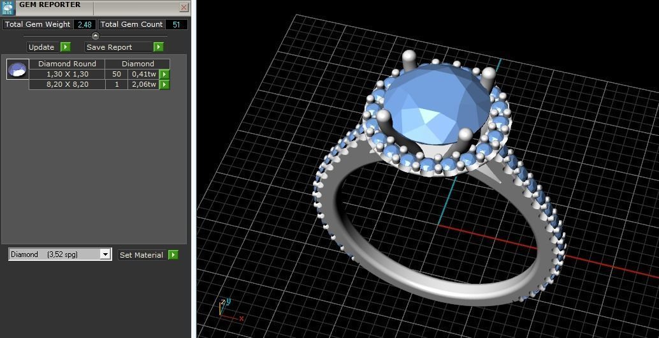Viewport: 659px width, 338px height.
Task: Click green arrow next to Save Report
Action: [158, 47]
